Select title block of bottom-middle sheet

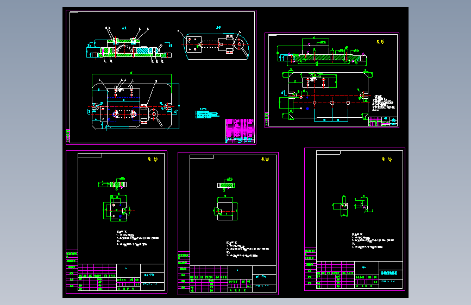(233, 279)
